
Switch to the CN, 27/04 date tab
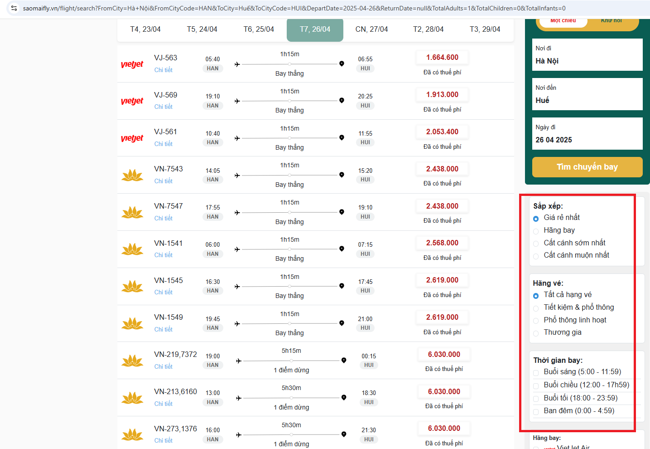[x=371, y=29]
